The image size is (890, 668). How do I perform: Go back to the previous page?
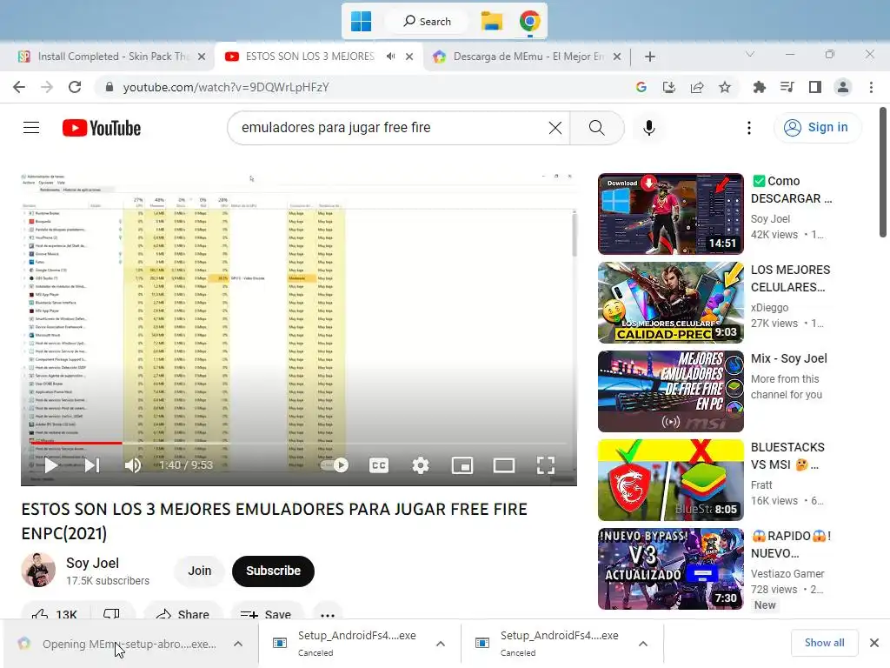pos(19,87)
